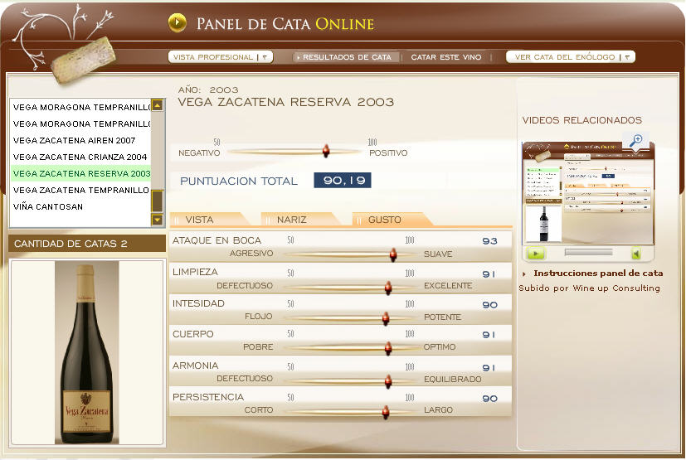Click the Negativo-Positivo overall slider handle

pyautogui.click(x=326, y=151)
